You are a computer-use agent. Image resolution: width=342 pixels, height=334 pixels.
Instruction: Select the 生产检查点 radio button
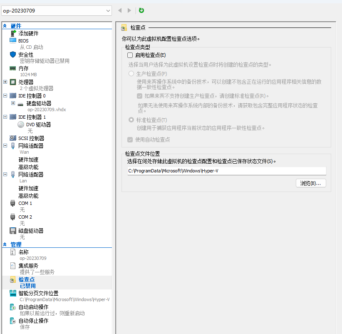[x=131, y=74]
